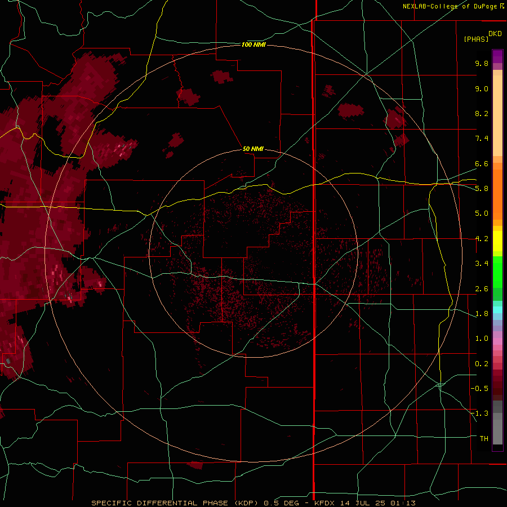This screenshot has width=507, height=507.
Task: Click the TH threshold legend label
Action: (x=484, y=439)
